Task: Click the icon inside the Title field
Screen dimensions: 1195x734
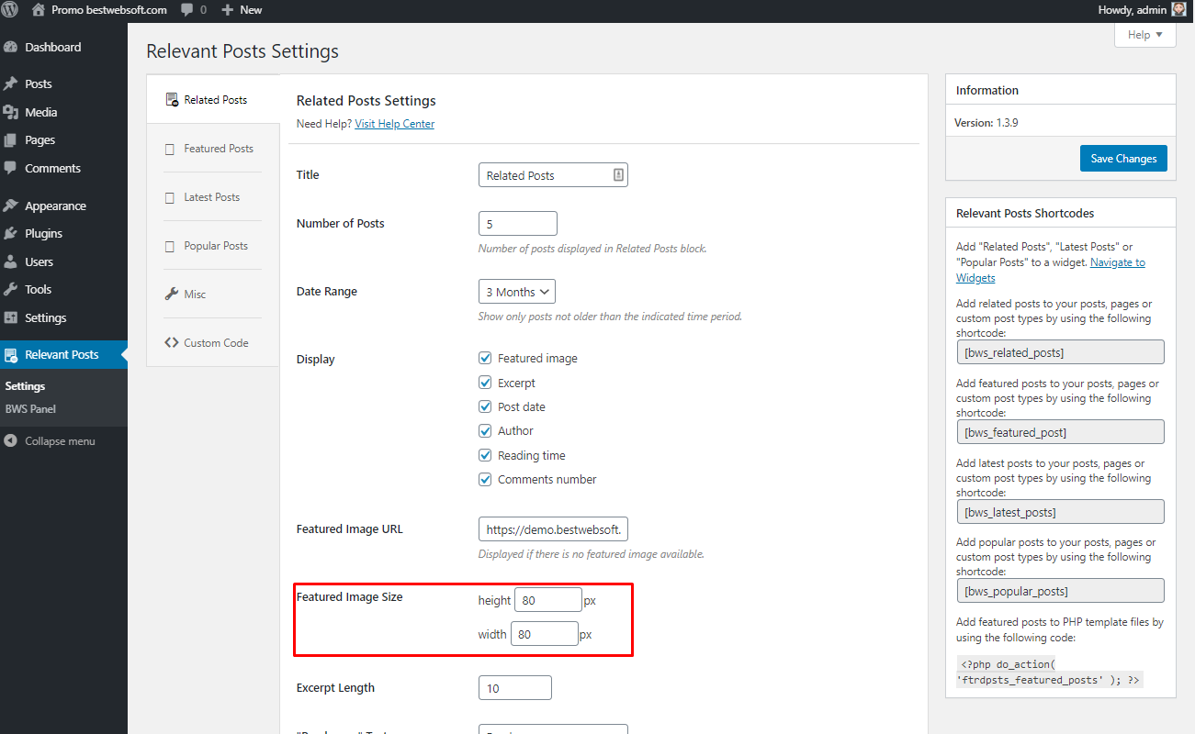Action: 618,174
